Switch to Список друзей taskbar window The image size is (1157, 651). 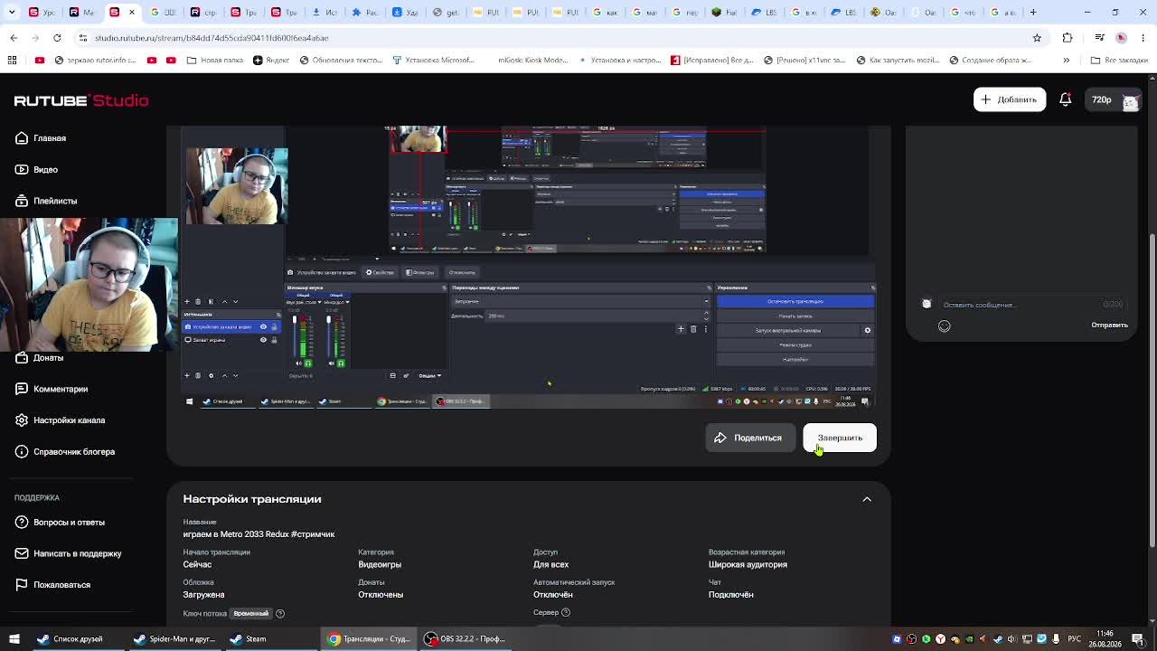click(71, 639)
